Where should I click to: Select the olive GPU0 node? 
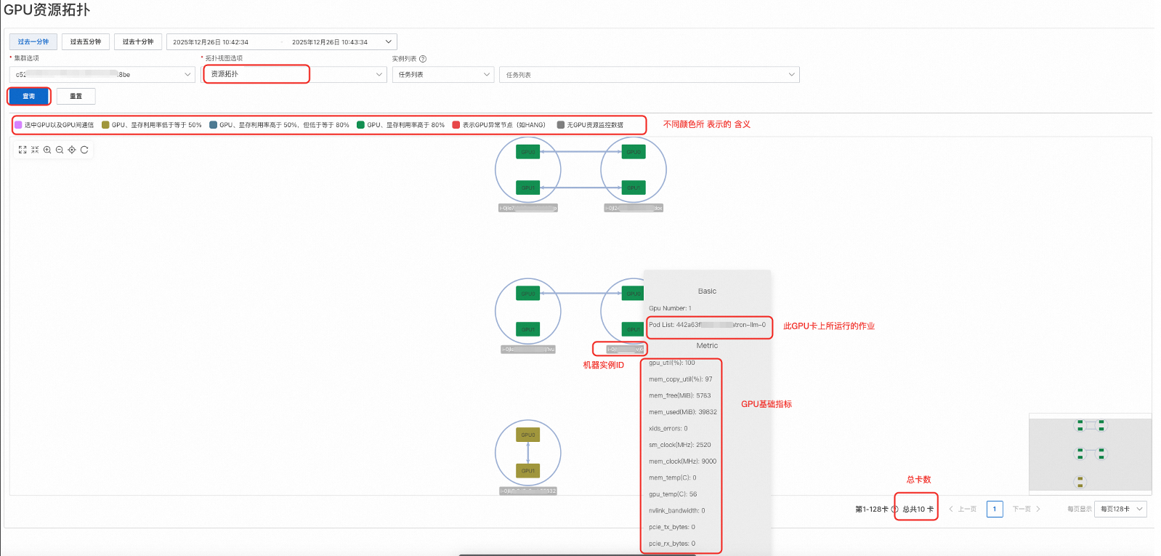pos(528,435)
